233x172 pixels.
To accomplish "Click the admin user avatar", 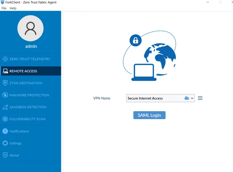I will pyautogui.click(x=30, y=28).
